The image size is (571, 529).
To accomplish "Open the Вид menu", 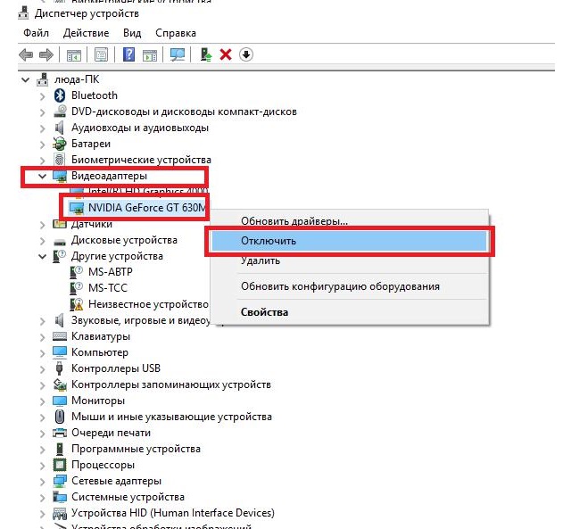I will coord(132,33).
